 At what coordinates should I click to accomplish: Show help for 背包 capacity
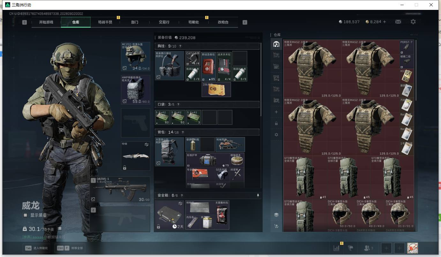183,132
